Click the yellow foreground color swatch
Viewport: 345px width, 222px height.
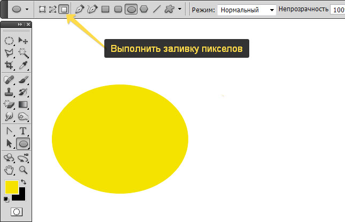[x=11, y=187]
